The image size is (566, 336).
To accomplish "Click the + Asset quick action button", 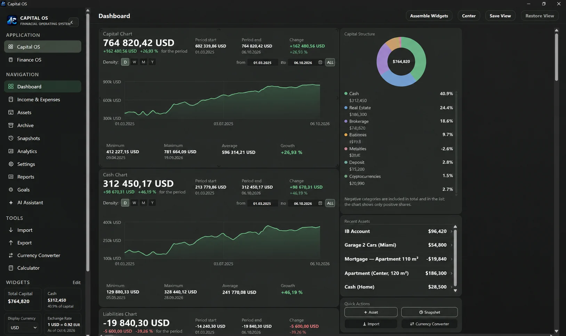I will coord(371,312).
